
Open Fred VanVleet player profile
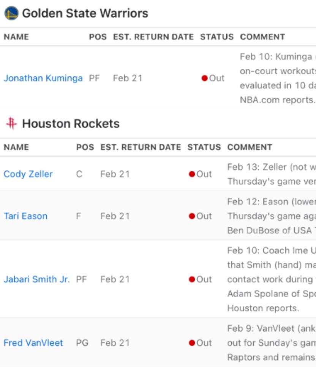[33, 343]
